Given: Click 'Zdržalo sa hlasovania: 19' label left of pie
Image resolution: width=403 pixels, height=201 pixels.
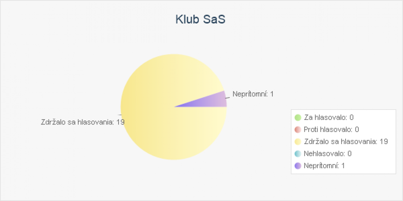Looking at the screenshot, I should pos(83,122).
